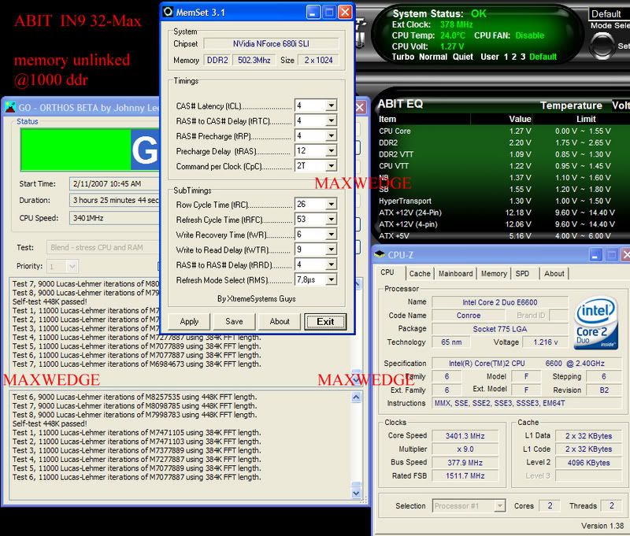Click the 'Conroe' code name value
The height and width of the screenshot is (536, 630).
tap(469, 316)
